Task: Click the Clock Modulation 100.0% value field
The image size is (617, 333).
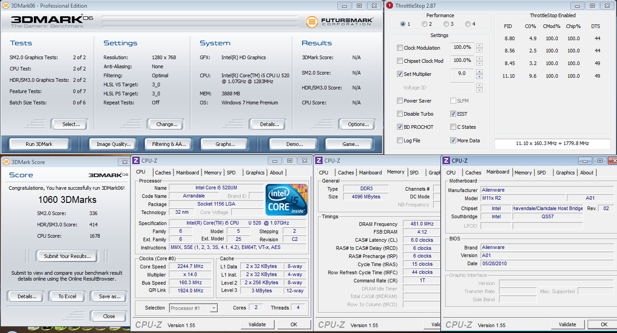Action: (462, 47)
